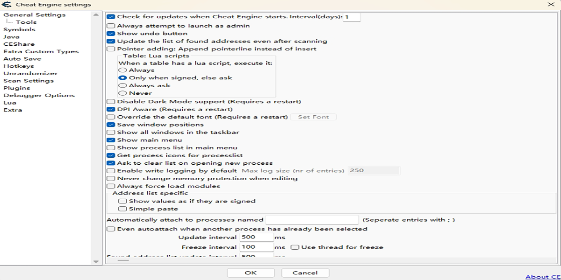Enable Show all windows in the taskbar

click(x=111, y=133)
